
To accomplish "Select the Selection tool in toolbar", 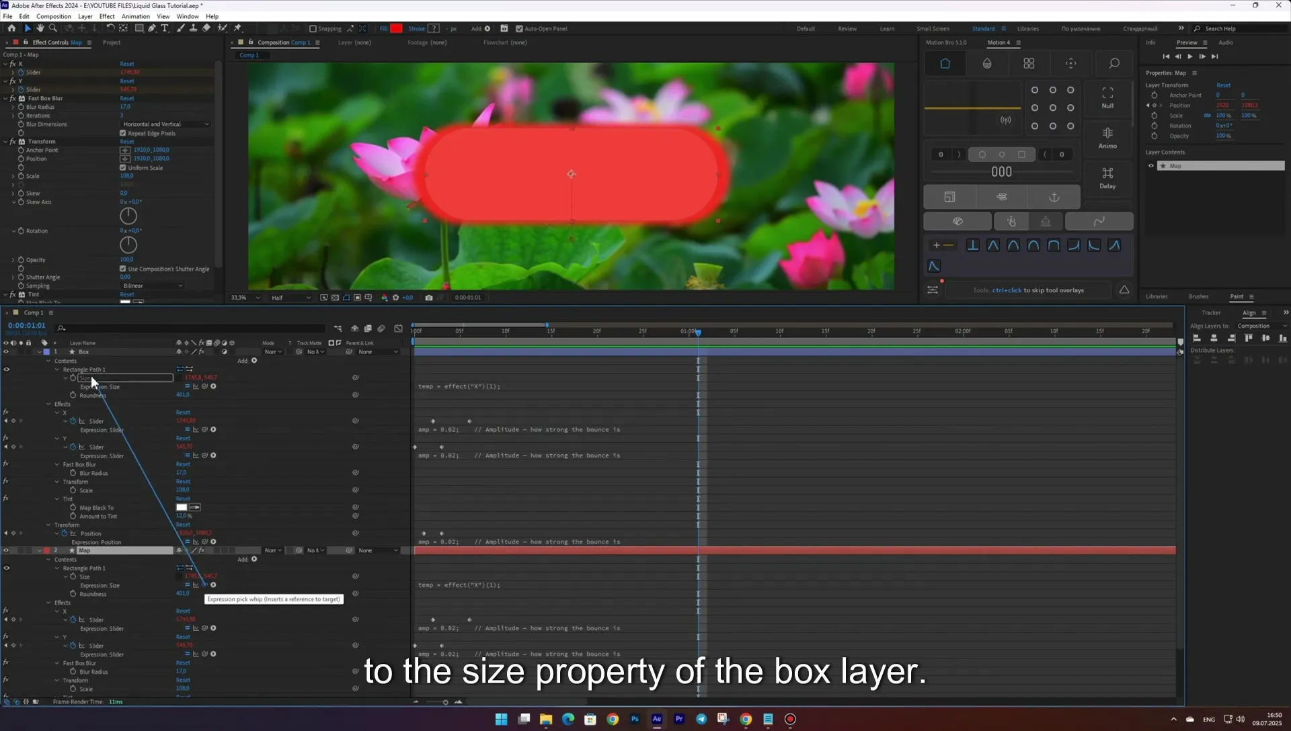I will click(27, 28).
